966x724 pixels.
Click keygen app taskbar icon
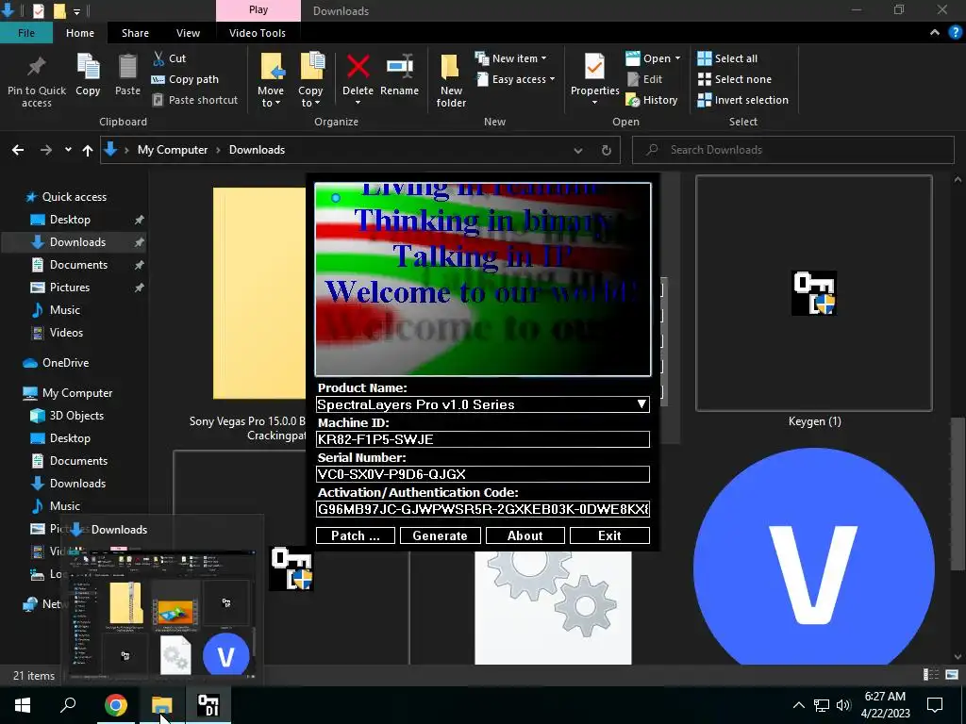(x=208, y=705)
